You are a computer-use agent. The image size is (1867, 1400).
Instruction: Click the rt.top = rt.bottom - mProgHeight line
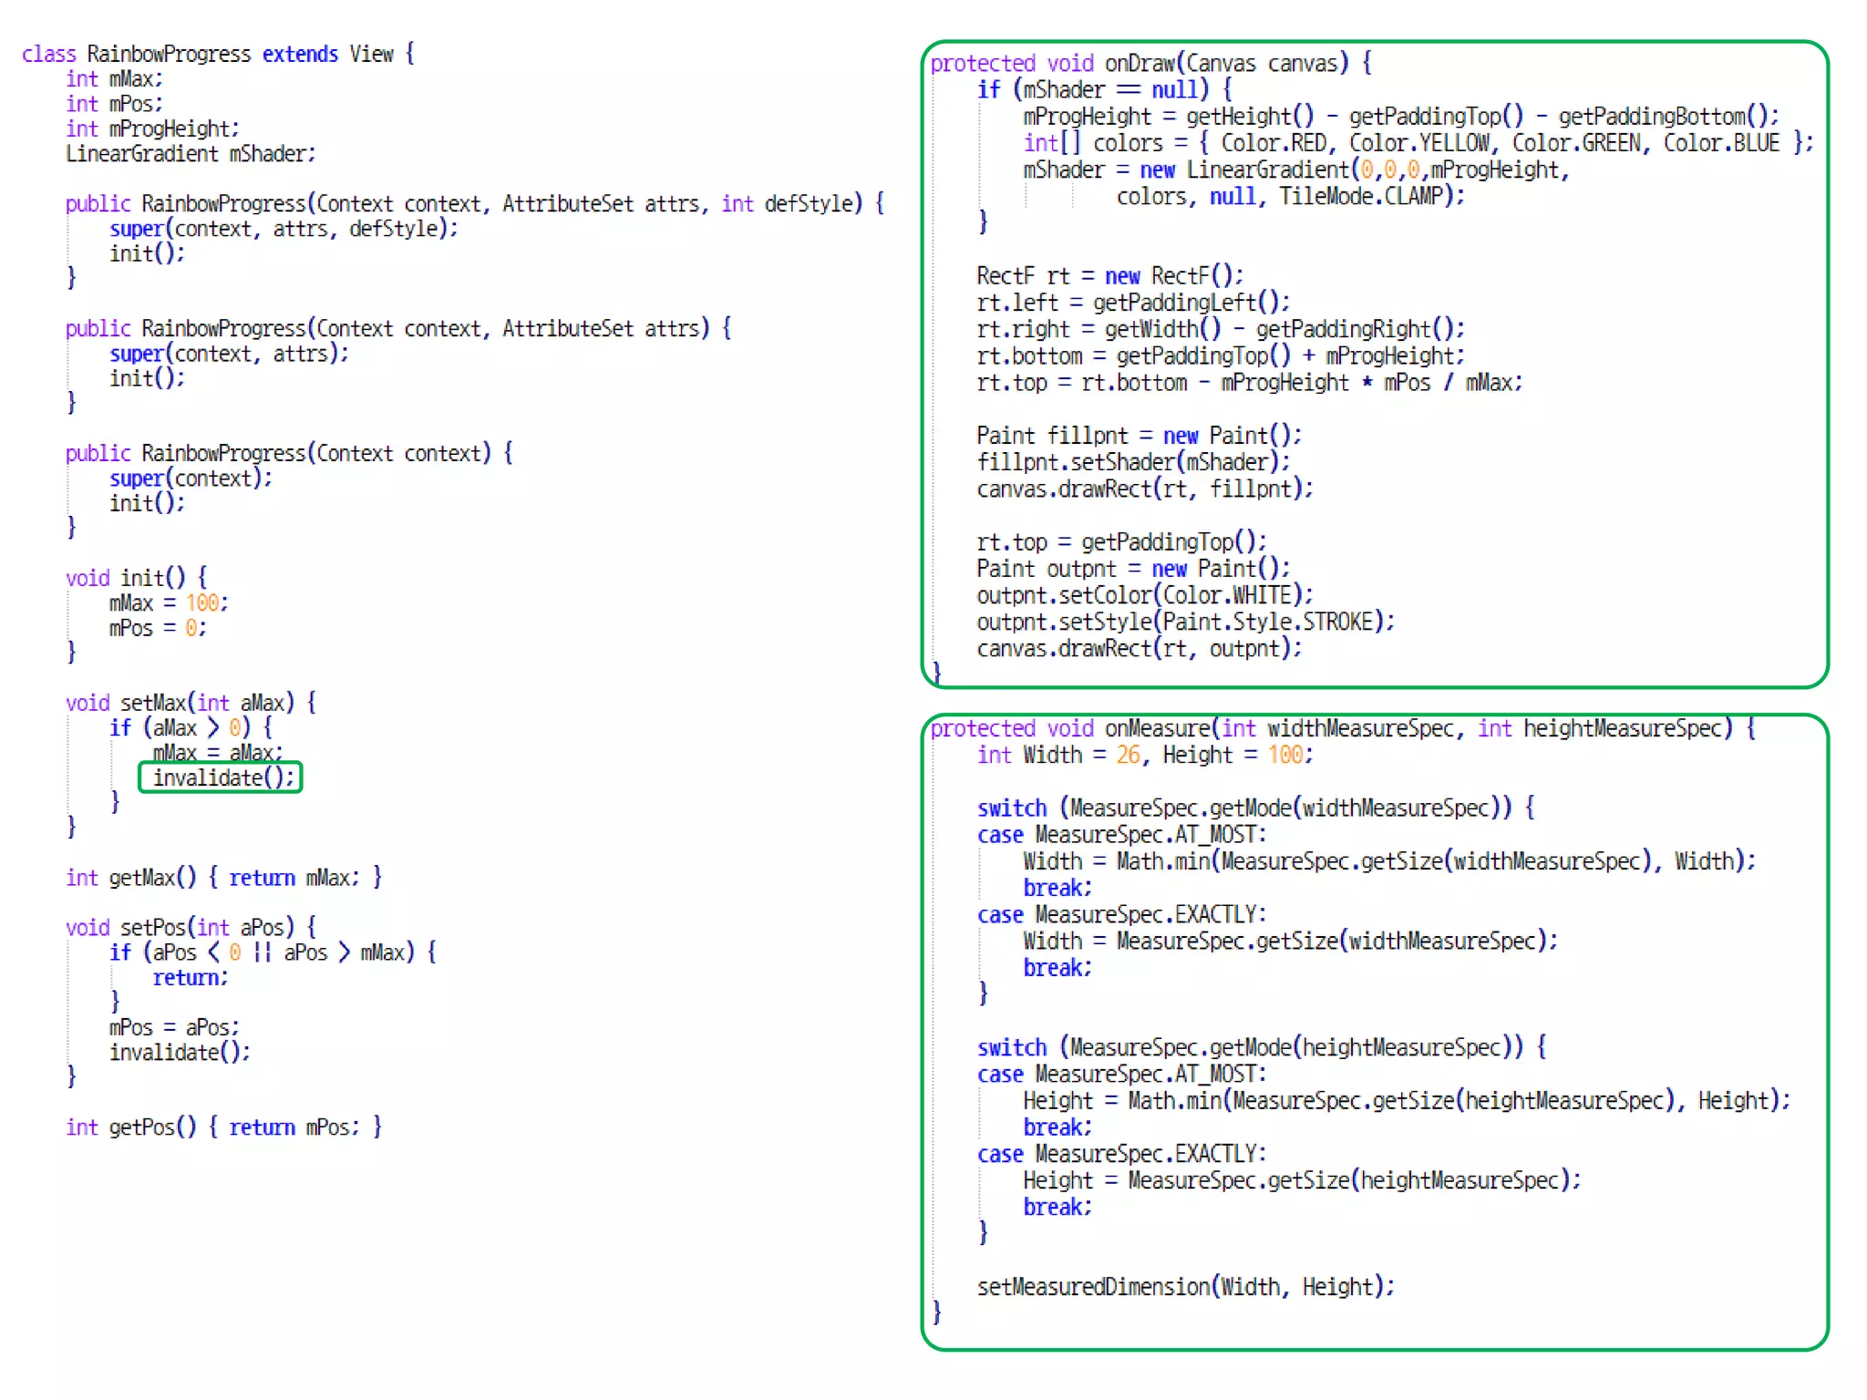tap(1249, 383)
